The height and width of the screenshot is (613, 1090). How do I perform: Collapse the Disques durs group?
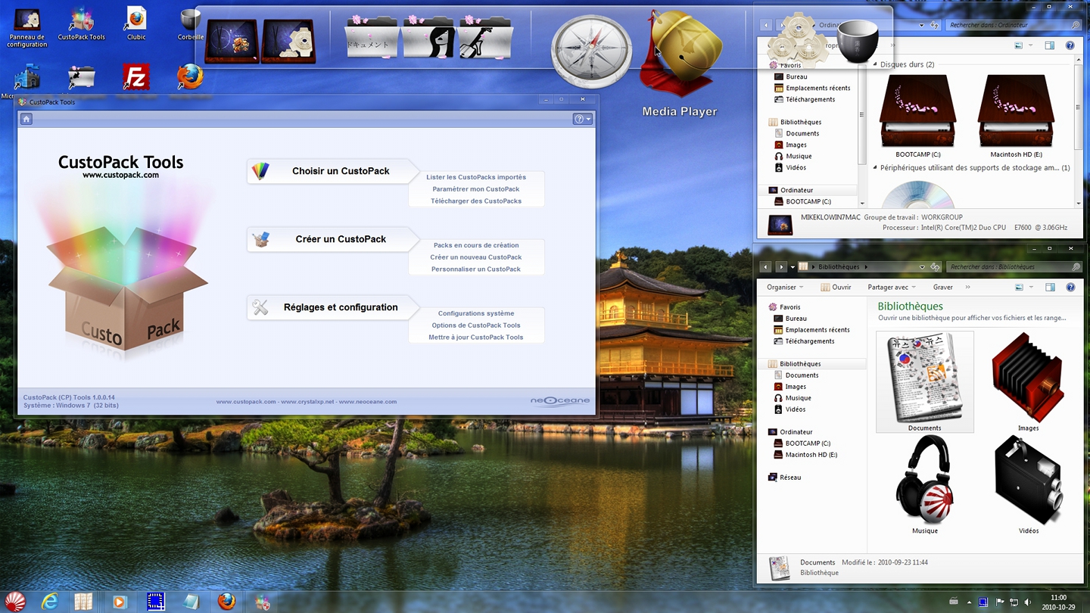tap(876, 65)
